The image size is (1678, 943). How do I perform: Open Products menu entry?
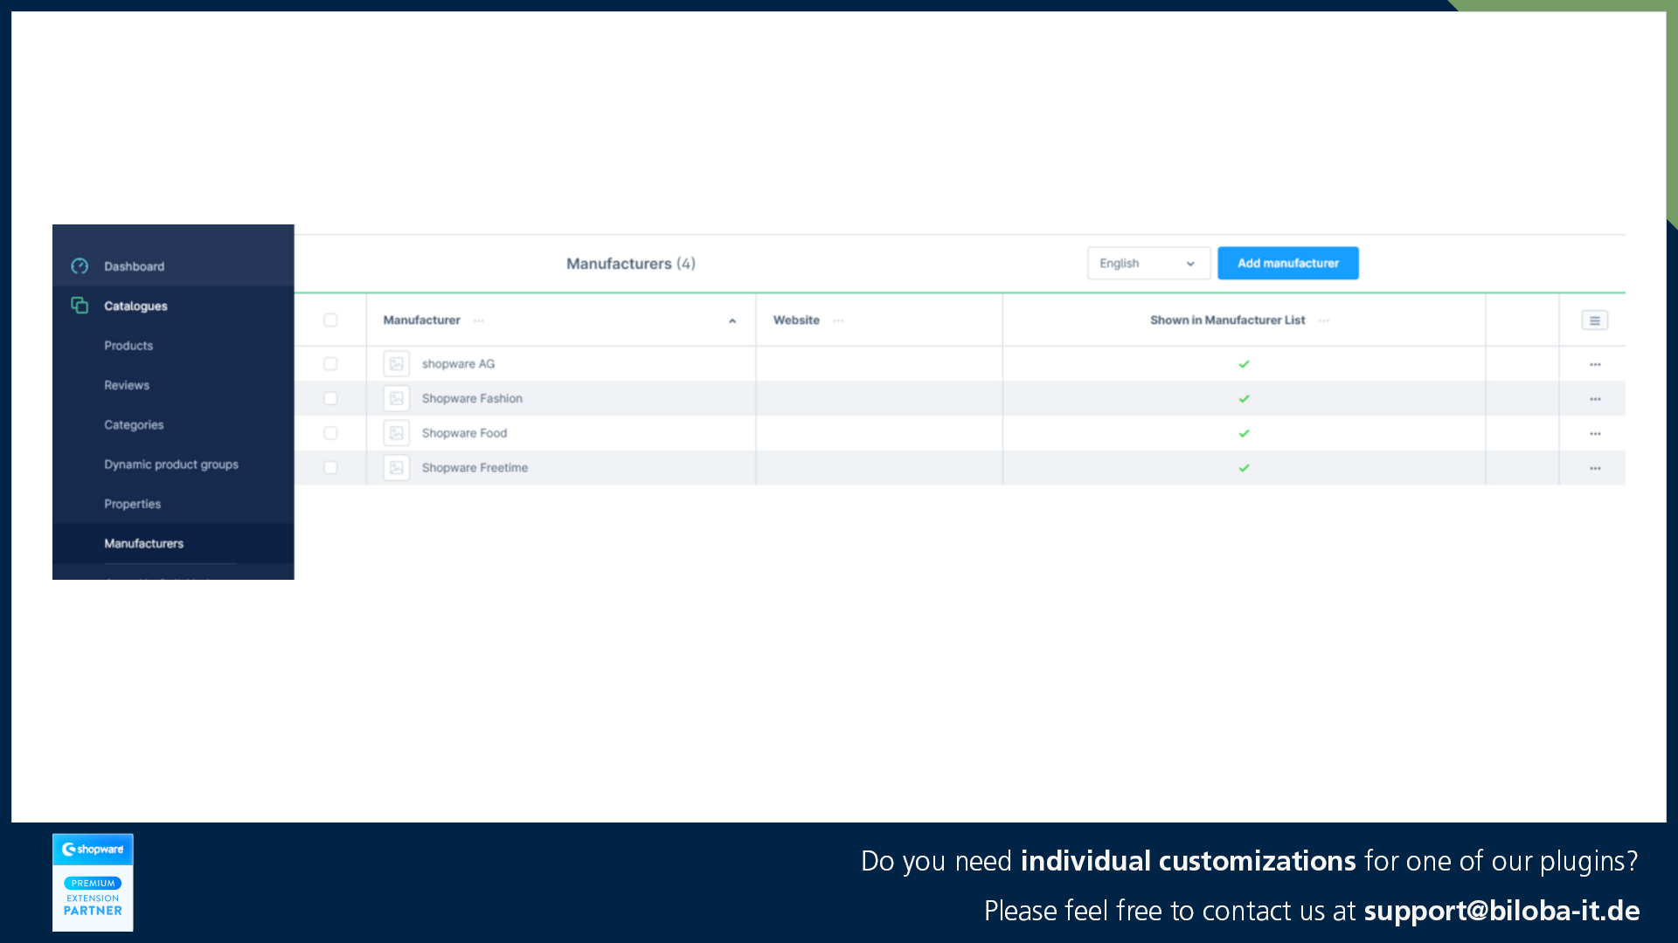pos(128,346)
